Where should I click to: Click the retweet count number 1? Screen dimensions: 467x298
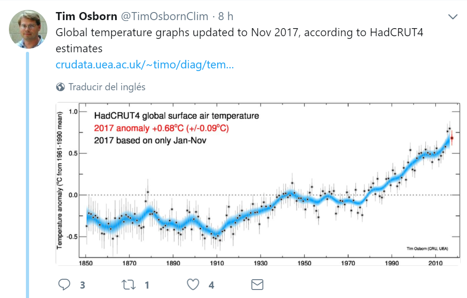tap(147, 285)
